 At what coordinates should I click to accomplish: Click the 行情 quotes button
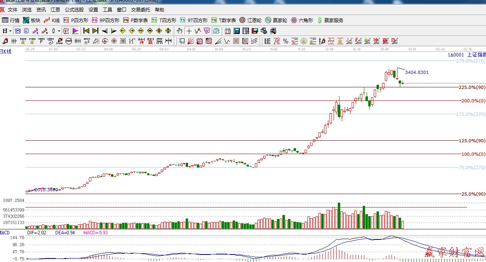click(x=11, y=20)
